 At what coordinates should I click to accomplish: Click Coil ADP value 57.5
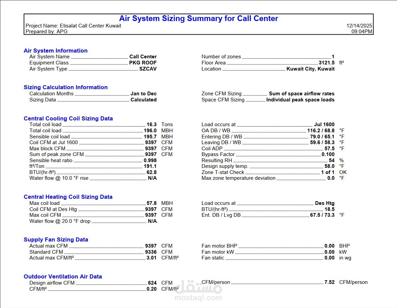pos(329,149)
